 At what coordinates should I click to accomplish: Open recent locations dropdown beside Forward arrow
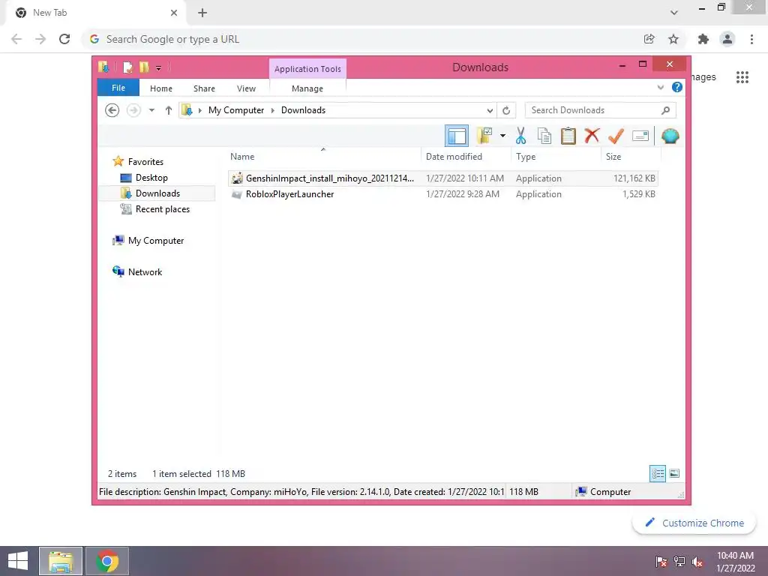coord(151,110)
